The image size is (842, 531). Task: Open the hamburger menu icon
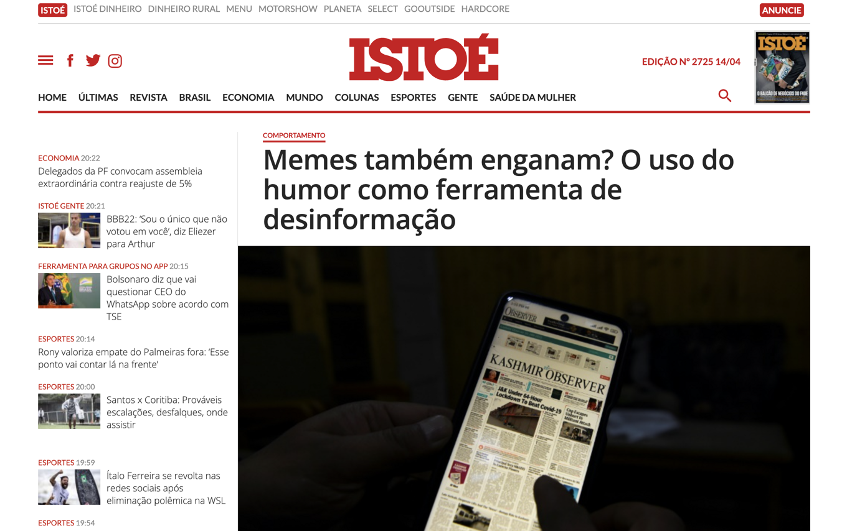45,60
